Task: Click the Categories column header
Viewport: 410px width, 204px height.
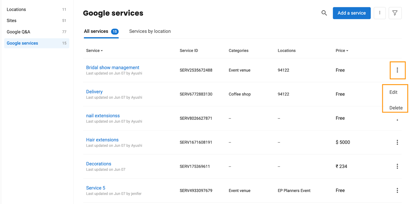Action: (239, 50)
